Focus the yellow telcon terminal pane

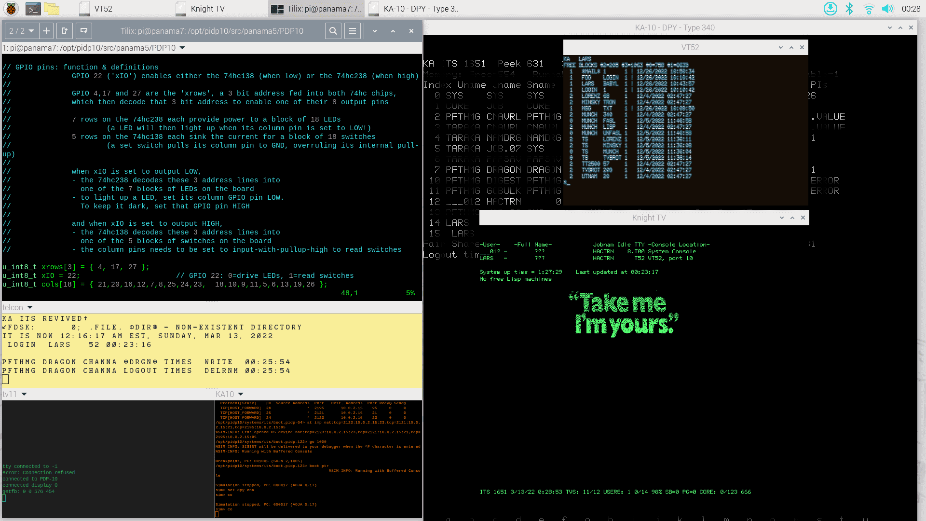coord(212,350)
